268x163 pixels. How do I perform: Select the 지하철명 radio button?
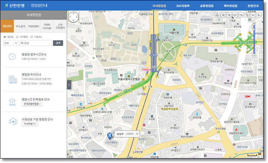pos(17,37)
